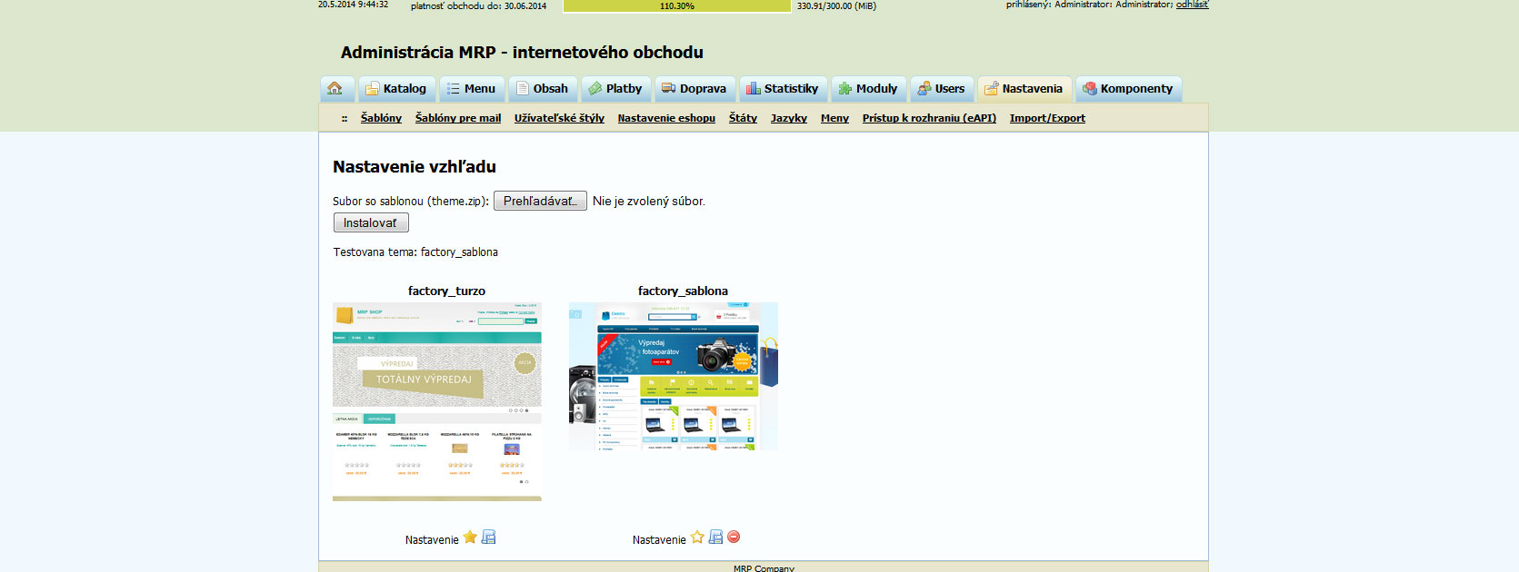Image resolution: width=1519 pixels, height=572 pixels.
Task: Click the odhlásiť logout link
Action: [x=1192, y=5]
